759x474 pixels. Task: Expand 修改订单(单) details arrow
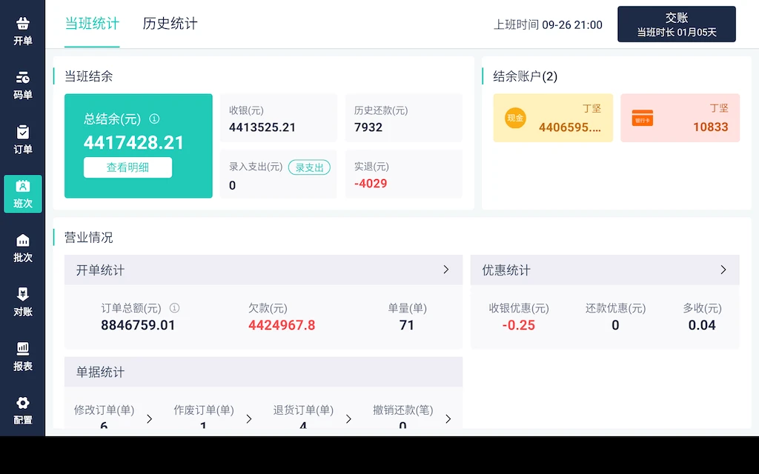[149, 419]
